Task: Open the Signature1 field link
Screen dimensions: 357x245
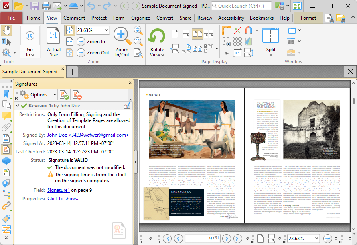Action: (59, 190)
